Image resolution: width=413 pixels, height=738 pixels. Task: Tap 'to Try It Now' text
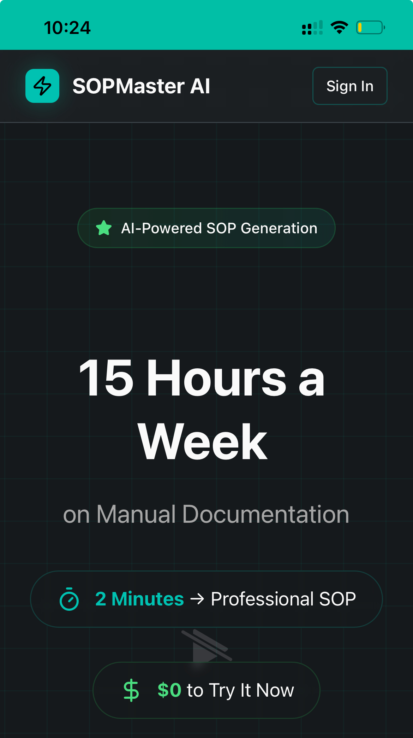(x=240, y=690)
